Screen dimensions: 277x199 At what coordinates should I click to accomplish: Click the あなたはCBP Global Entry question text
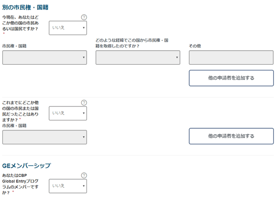[x=20, y=184]
